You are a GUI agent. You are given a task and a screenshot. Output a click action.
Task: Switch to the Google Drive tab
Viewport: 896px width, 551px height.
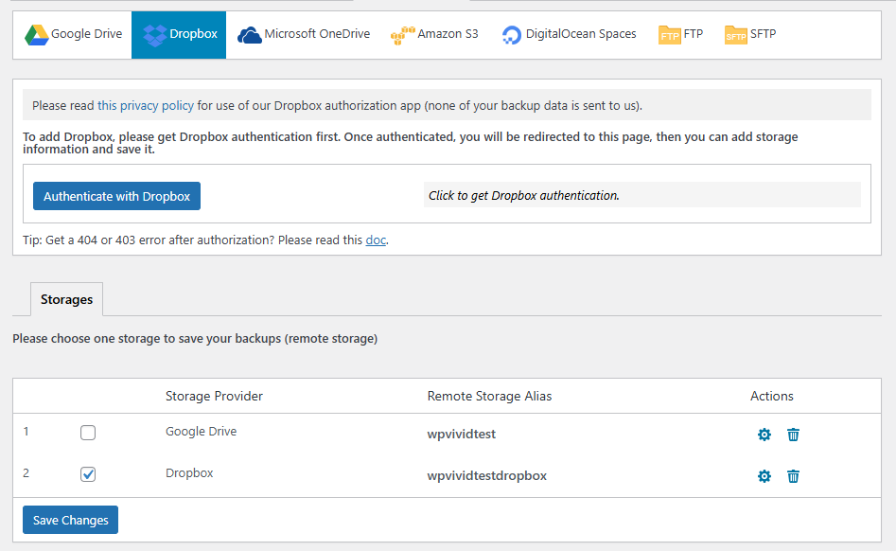click(x=73, y=34)
